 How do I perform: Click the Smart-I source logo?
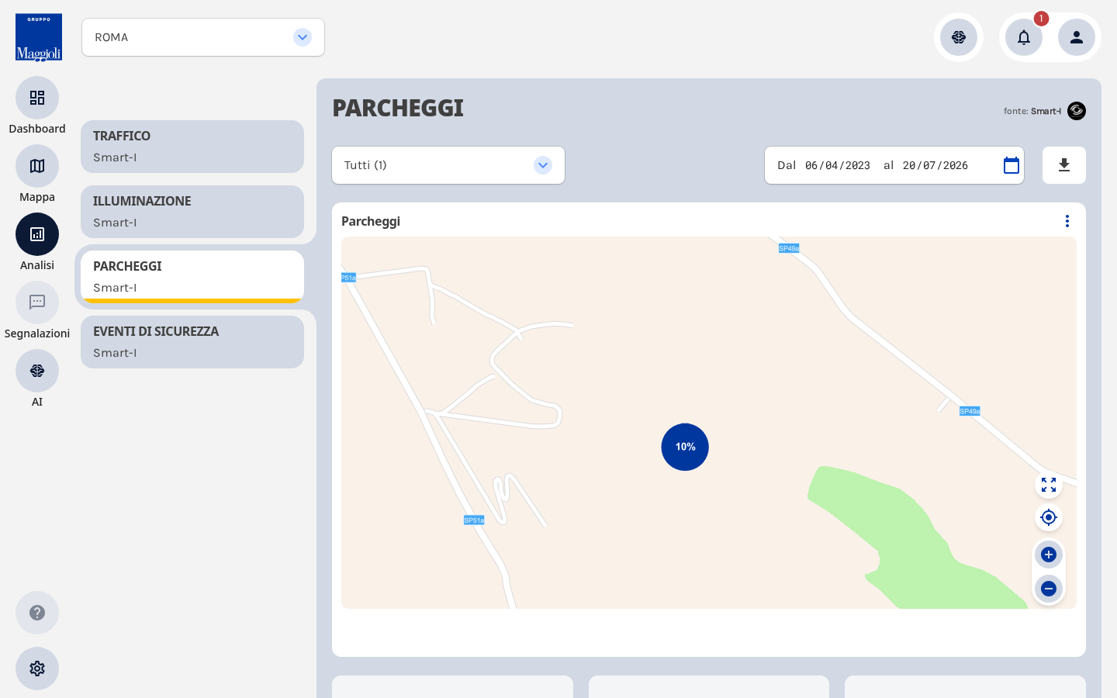[1077, 111]
